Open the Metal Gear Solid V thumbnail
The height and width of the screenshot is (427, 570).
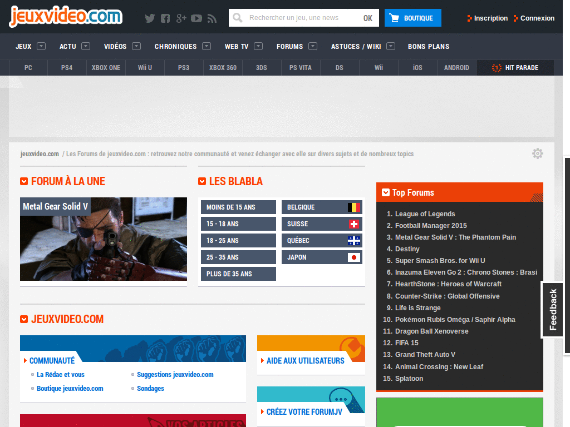[x=104, y=239]
